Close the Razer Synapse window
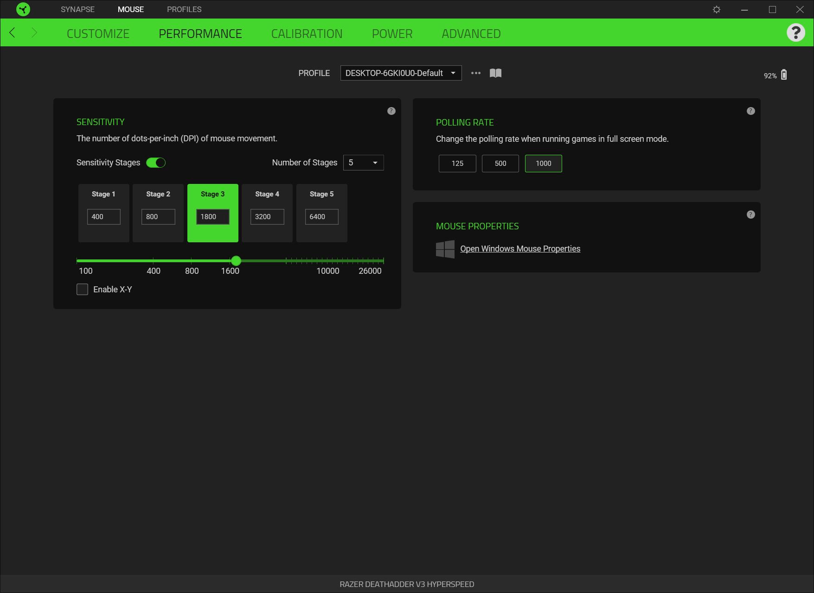The image size is (814, 593). point(800,9)
